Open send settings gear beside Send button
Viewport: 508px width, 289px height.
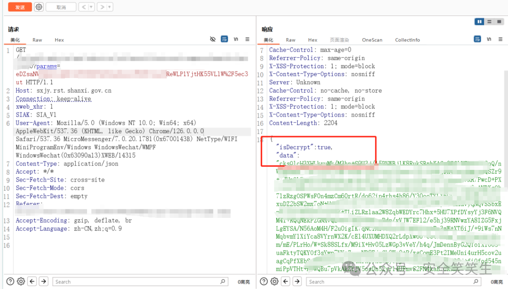39,7
